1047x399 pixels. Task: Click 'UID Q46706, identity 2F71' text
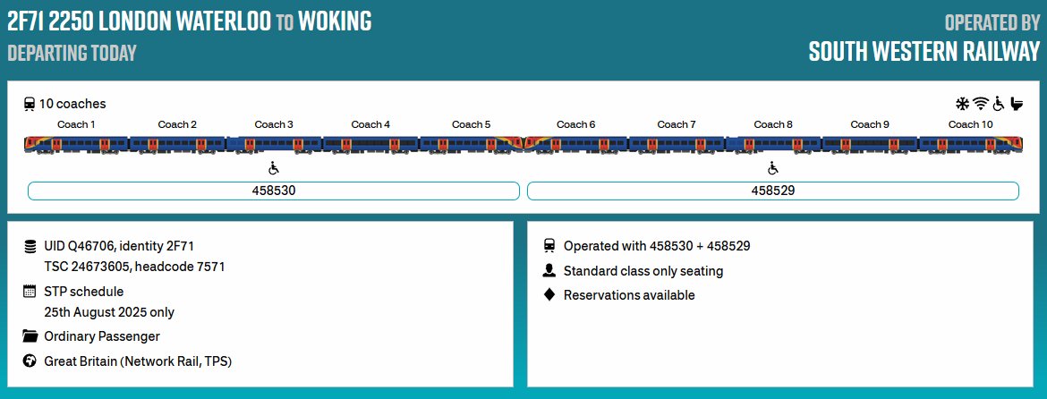click(119, 246)
